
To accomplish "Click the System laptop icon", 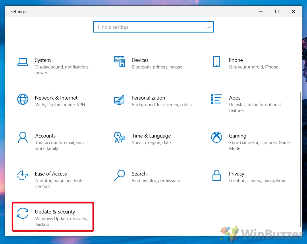I will coord(23,62).
